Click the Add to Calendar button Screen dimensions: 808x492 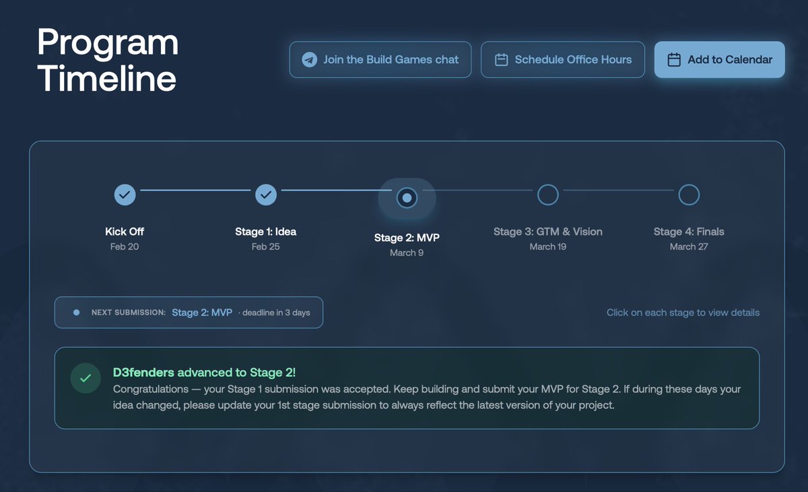click(x=720, y=60)
